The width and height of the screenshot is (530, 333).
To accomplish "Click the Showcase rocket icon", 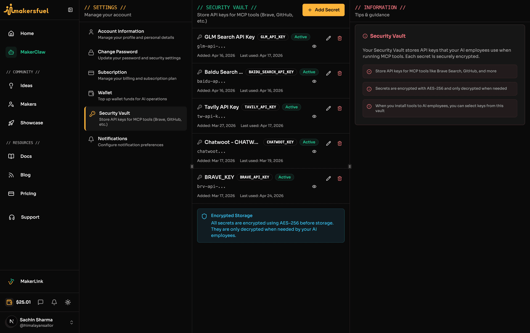I will click(x=11, y=123).
